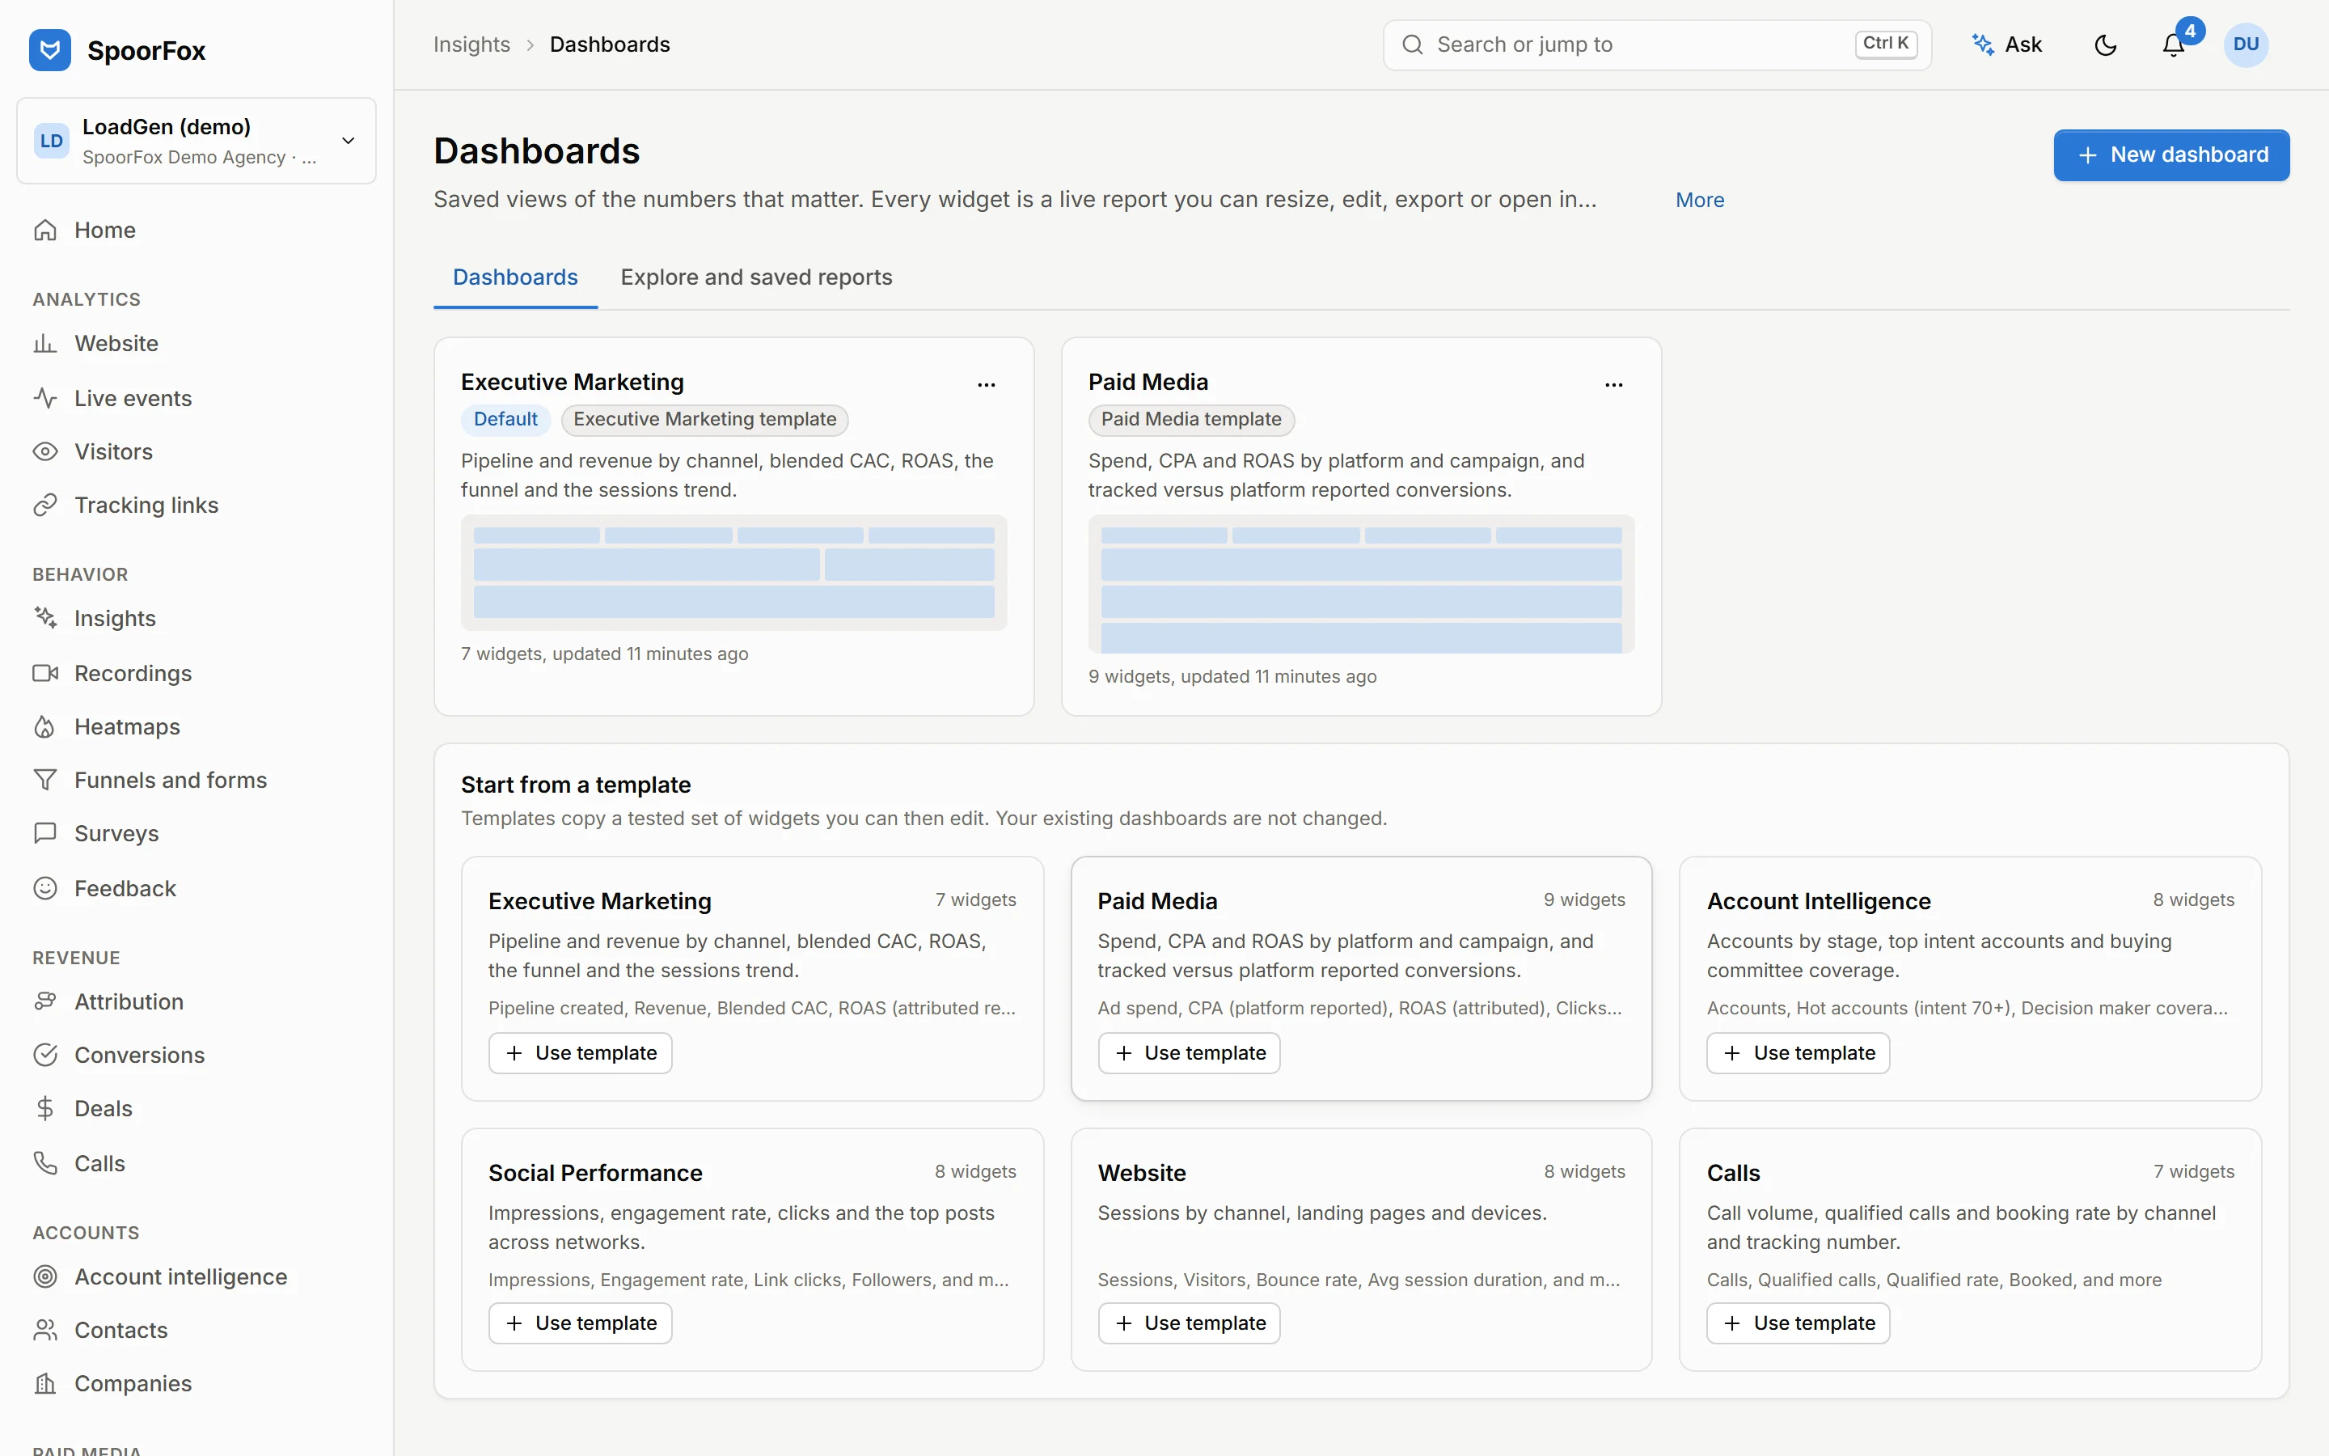Open Executive Marketing dashboard's three-dot menu
This screenshot has width=2329, height=1456.
click(987, 384)
